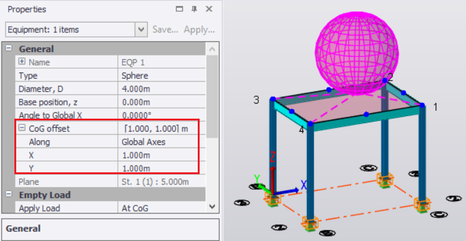This screenshot has height=241, width=466.
Task: Maximize the Properties panel window
Action: (x=179, y=9)
